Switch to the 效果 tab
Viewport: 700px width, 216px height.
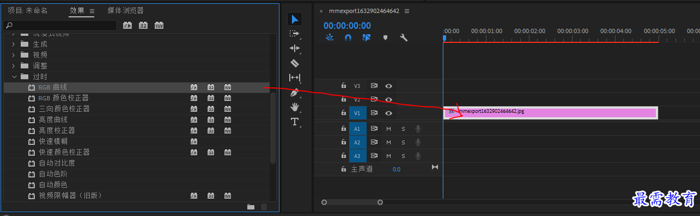[x=77, y=10]
